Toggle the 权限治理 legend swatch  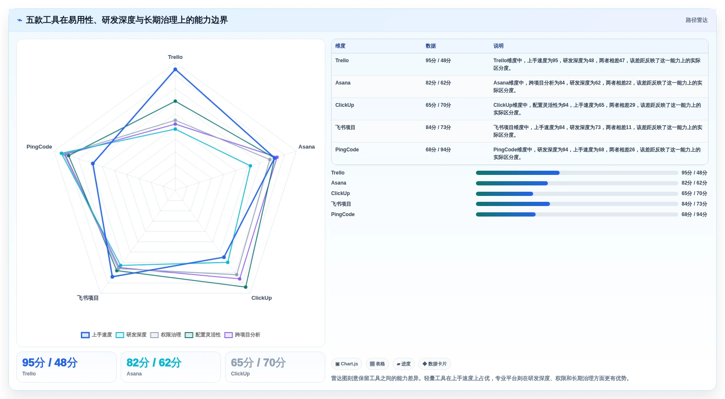154,335
